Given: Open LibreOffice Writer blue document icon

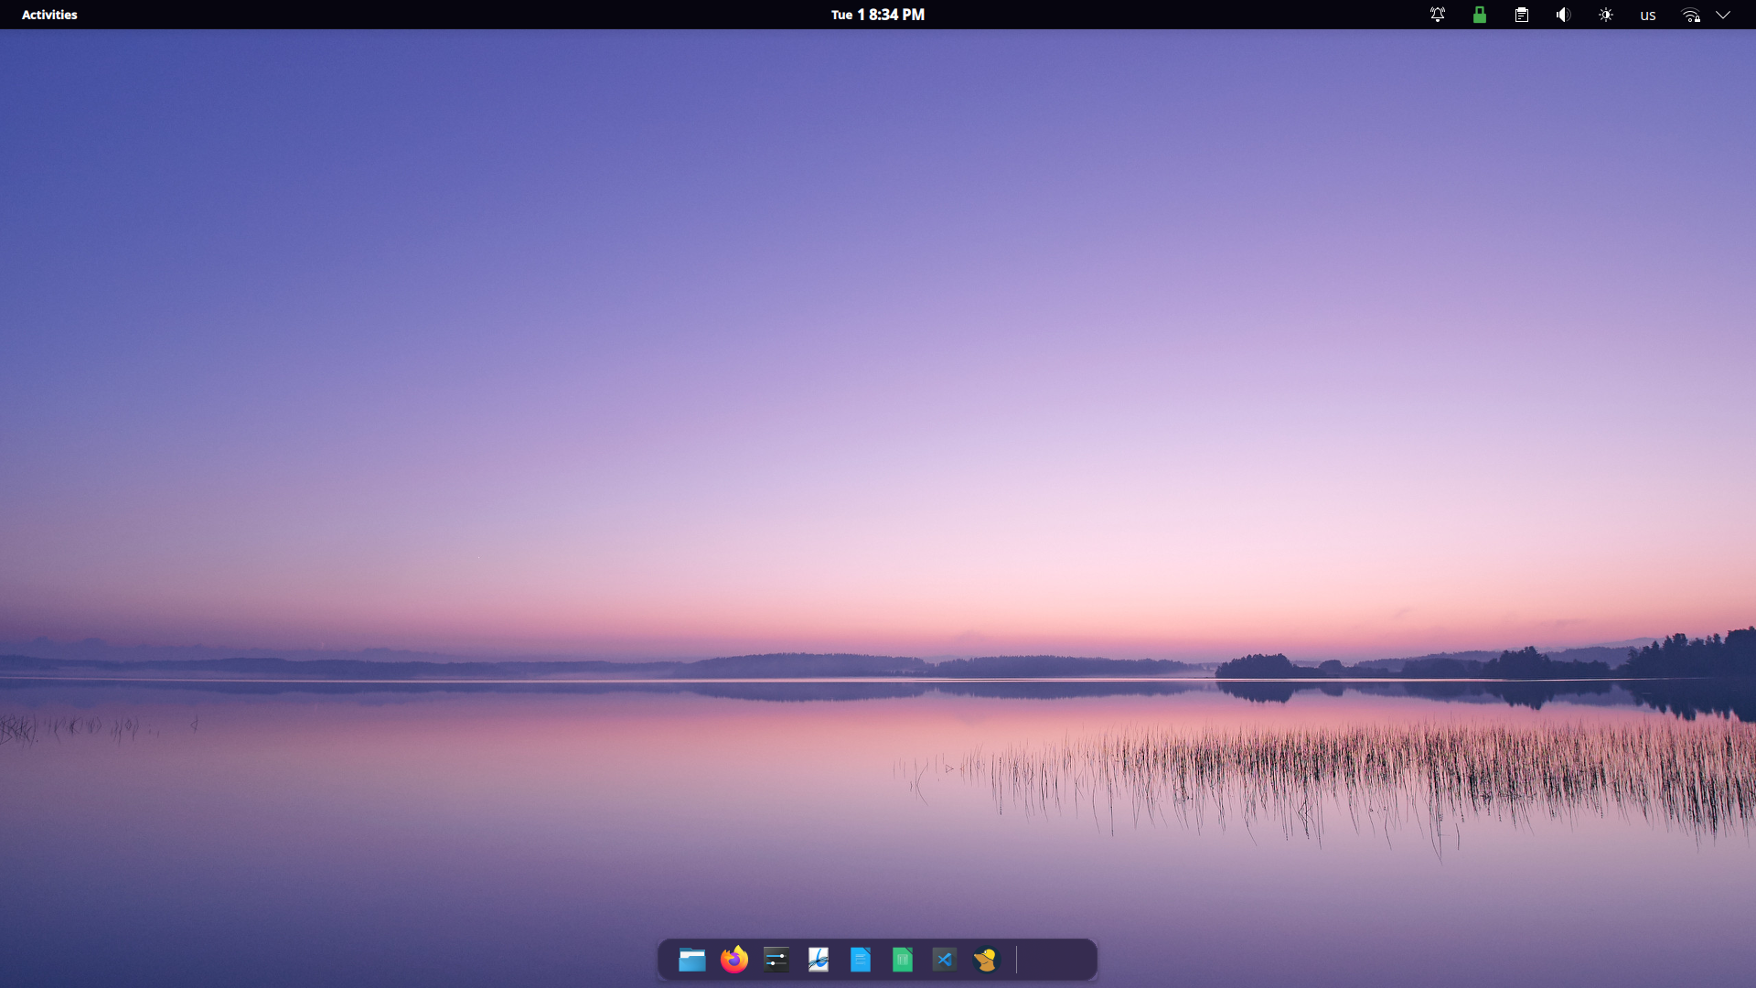Looking at the screenshot, I should pyautogui.click(x=861, y=960).
